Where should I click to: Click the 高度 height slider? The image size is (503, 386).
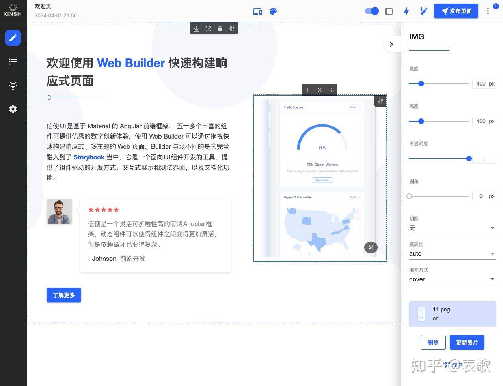pyautogui.click(x=439, y=121)
